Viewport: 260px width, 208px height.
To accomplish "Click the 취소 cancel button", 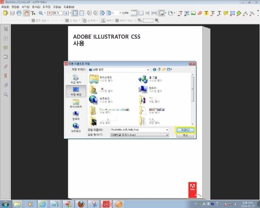I will click(185, 135).
